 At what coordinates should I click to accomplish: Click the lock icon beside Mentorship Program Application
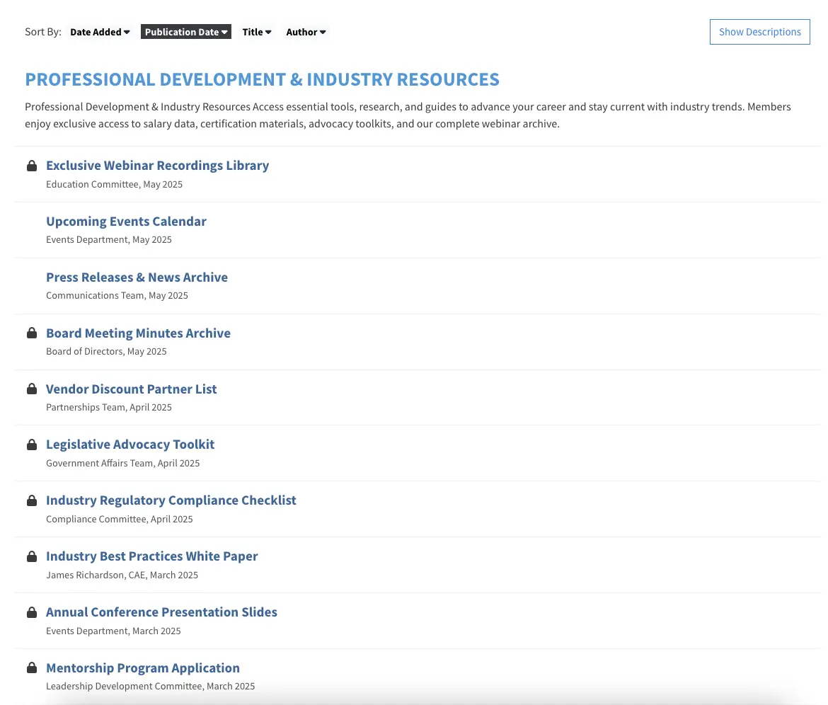point(32,667)
